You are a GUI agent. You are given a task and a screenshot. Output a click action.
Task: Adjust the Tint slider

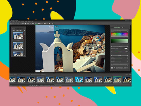(120, 51)
